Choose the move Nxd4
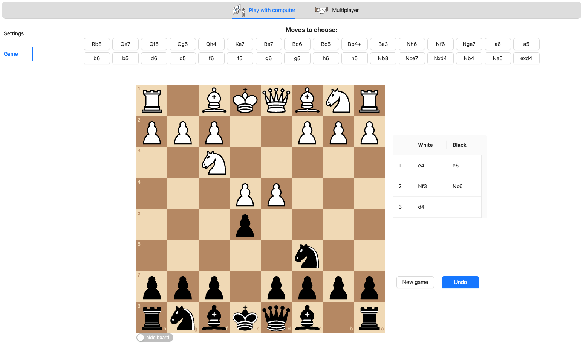583x356 pixels. coord(441,58)
